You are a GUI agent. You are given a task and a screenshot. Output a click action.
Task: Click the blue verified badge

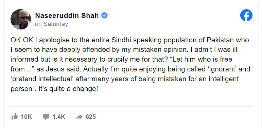pos(104,16)
